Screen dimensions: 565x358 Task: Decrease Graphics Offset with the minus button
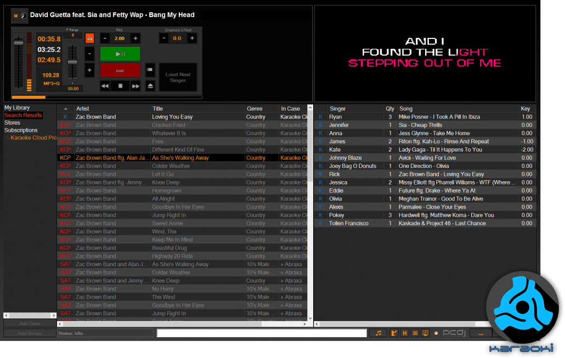[x=163, y=38]
